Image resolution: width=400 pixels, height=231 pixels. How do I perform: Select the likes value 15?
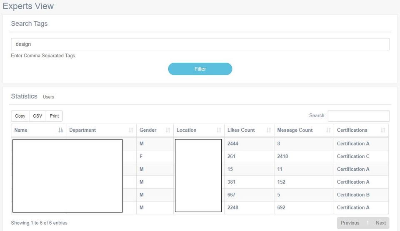tap(230, 169)
